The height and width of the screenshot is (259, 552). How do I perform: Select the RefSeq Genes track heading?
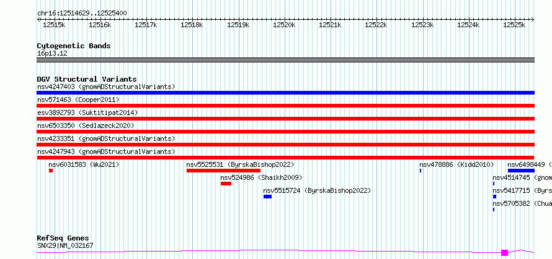(x=63, y=239)
